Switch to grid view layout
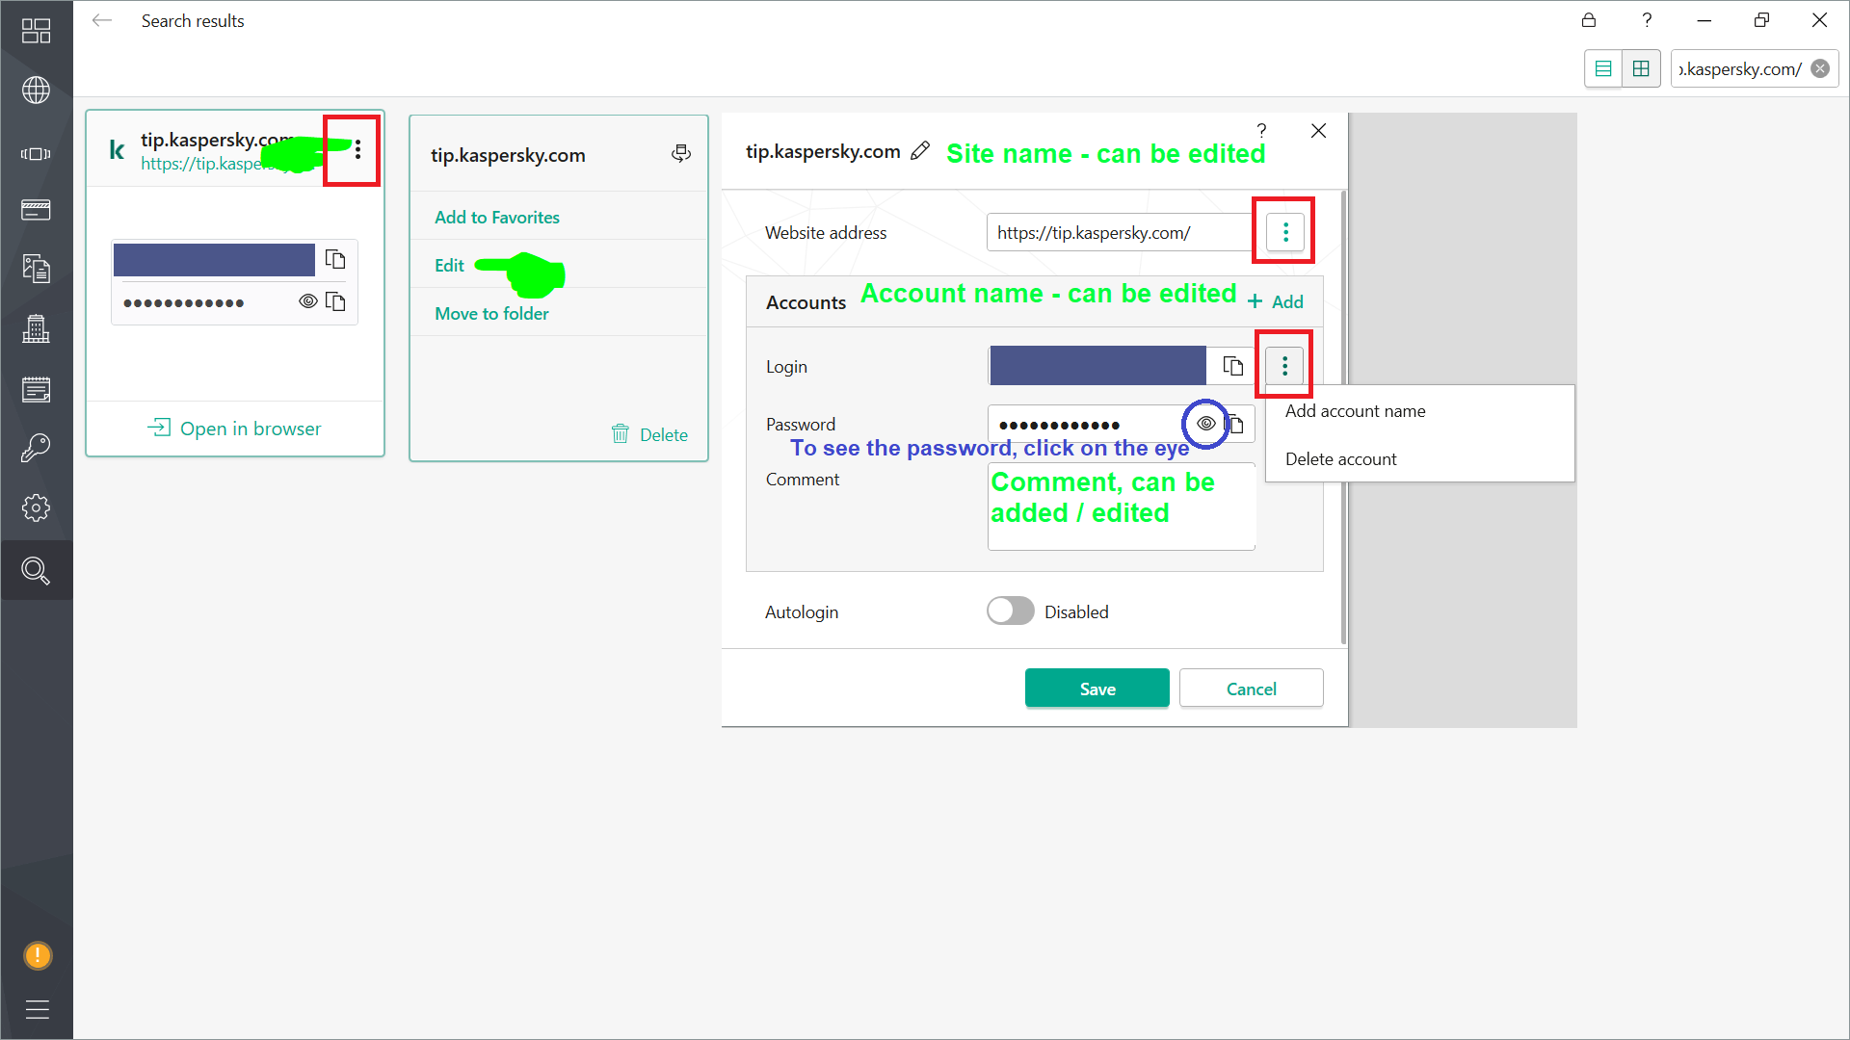 [x=1641, y=68]
